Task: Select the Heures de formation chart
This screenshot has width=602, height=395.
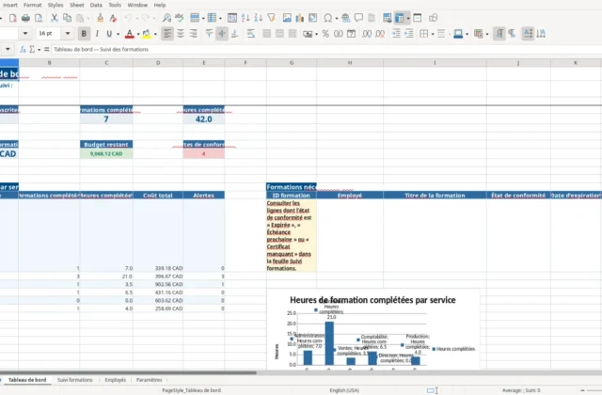Action: pyautogui.click(x=373, y=329)
